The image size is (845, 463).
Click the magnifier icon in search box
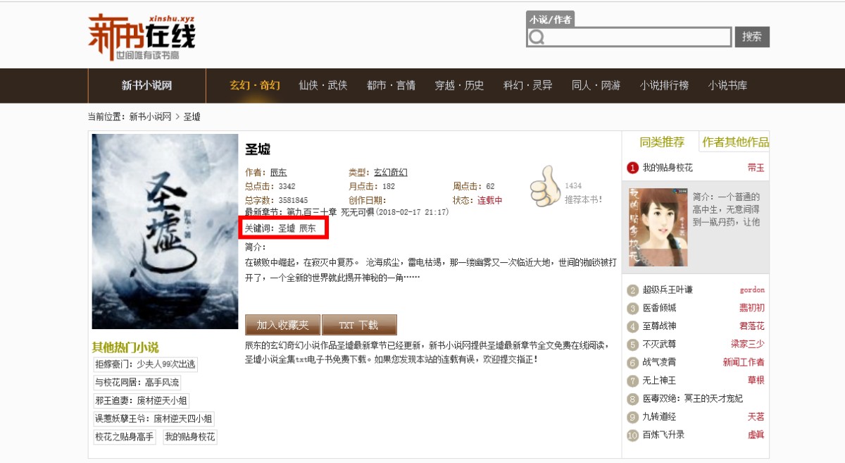(x=537, y=37)
